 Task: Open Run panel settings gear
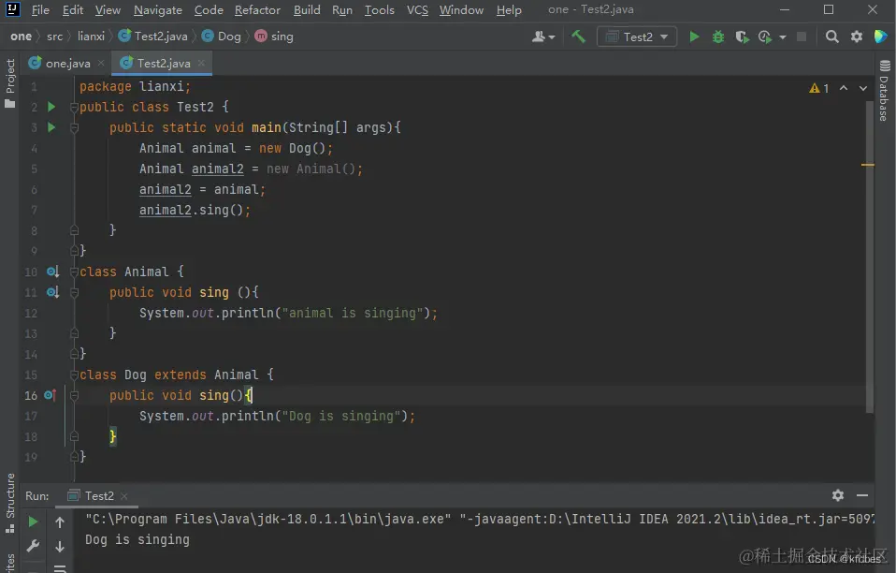coord(838,495)
